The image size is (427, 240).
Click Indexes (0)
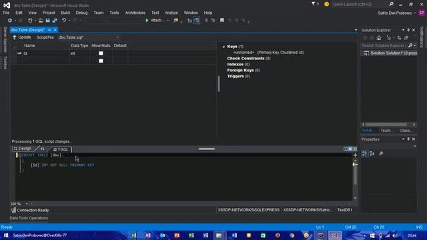click(x=238, y=65)
